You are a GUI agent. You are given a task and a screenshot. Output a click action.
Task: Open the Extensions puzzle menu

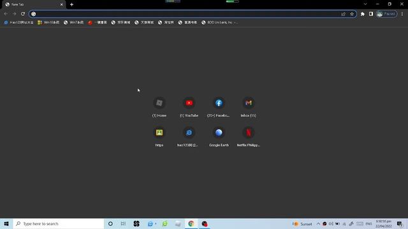pyautogui.click(x=363, y=14)
